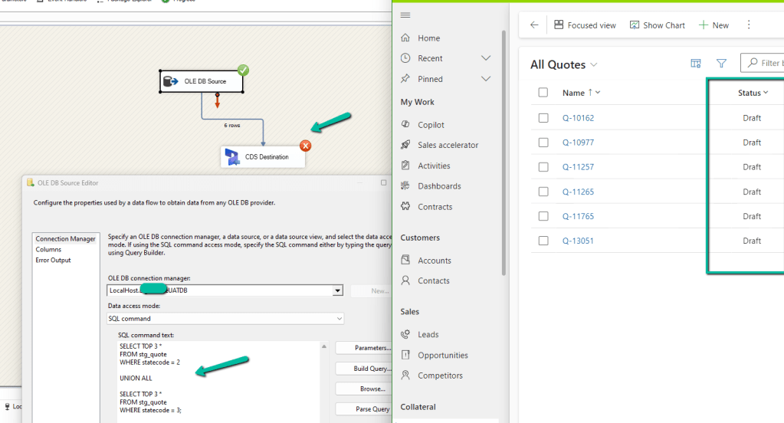This screenshot has height=423, width=784.
Task: Click the Recent clock icon
Action: point(405,58)
